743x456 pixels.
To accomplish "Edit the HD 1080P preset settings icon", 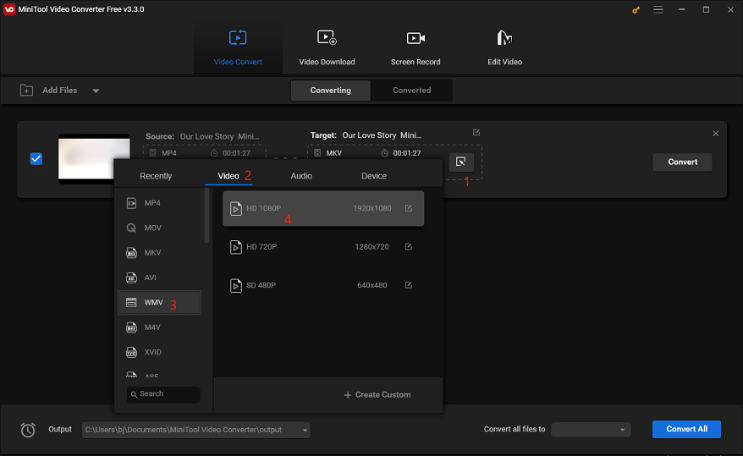I will click(x=409, y=208).
